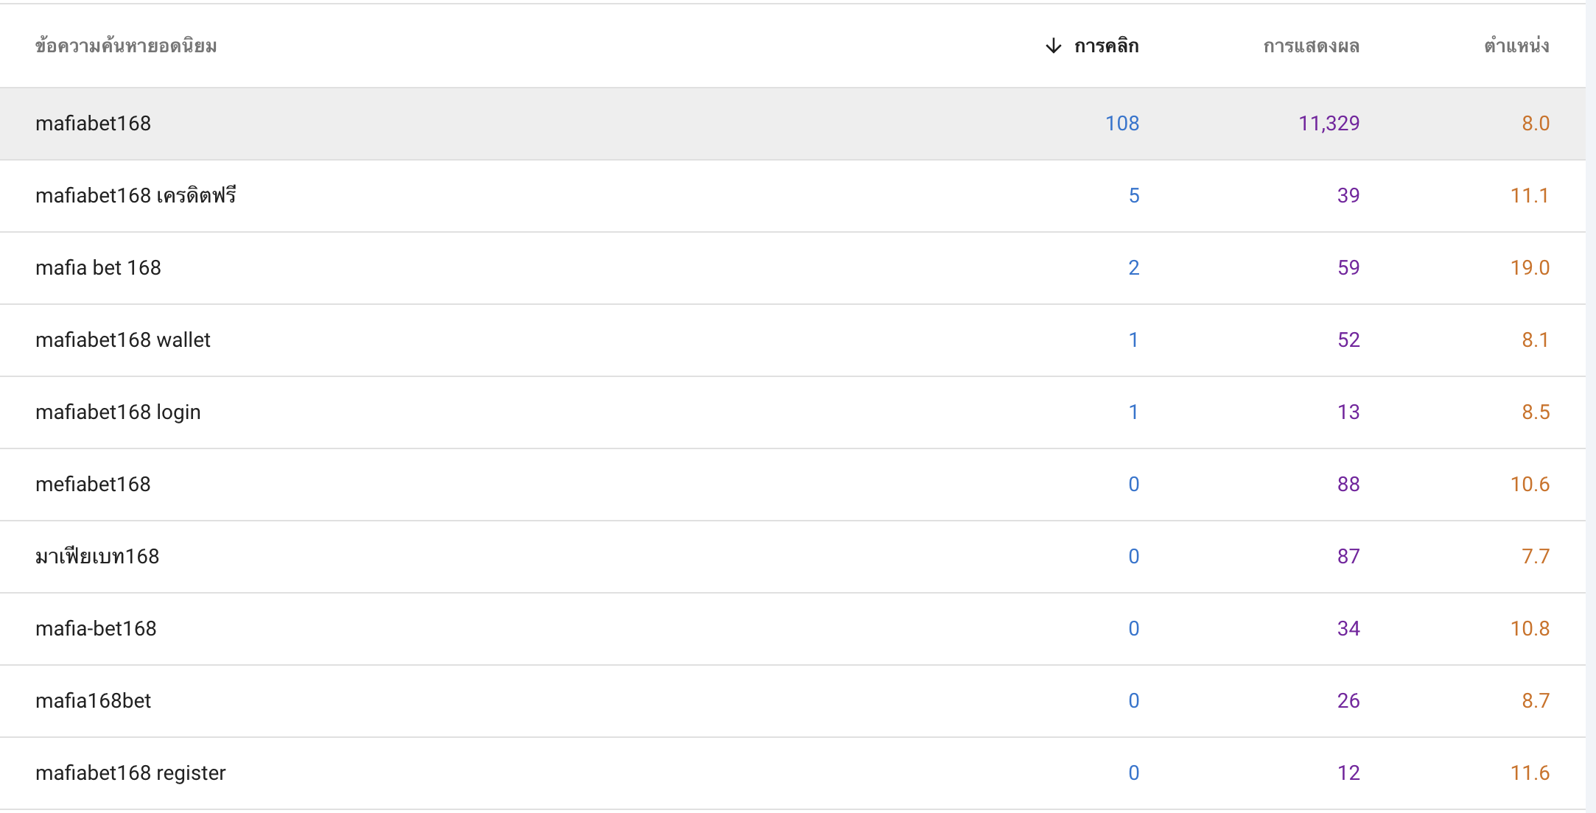This screenshot has width=1596, height=813.
Task: Click the 108 clicks value
Action: click(x=1122, y=123)
